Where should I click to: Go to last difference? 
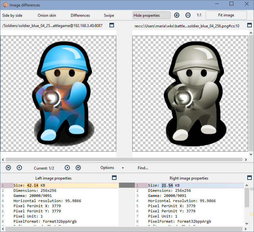(78, 168)
